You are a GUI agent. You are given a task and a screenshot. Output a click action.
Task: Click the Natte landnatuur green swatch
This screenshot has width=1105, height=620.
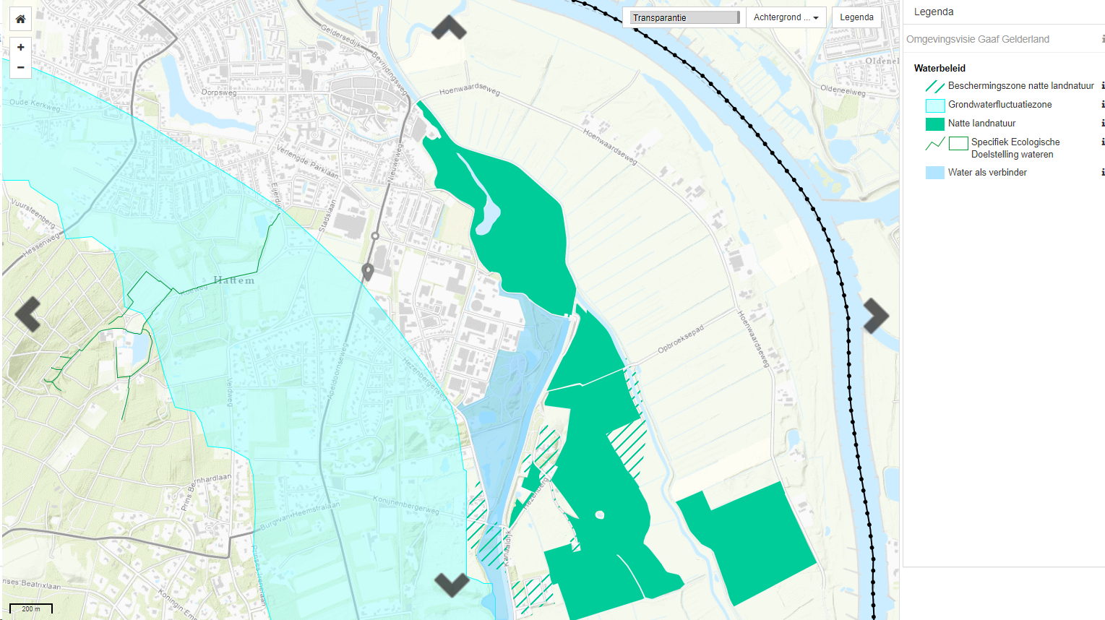935,124
